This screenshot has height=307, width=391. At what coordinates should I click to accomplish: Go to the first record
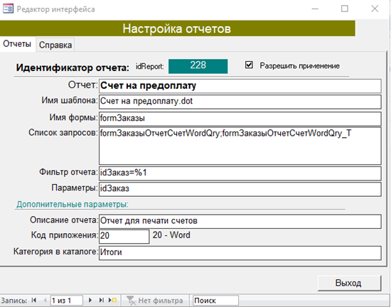pyautogui.click(x=34, y=301)
